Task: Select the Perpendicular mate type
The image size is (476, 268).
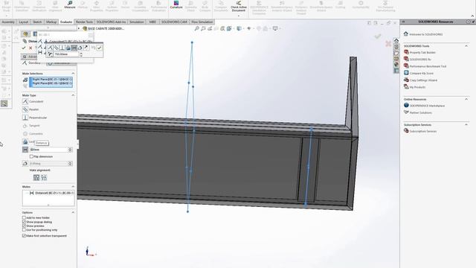Action: click(x=35, y=118)
